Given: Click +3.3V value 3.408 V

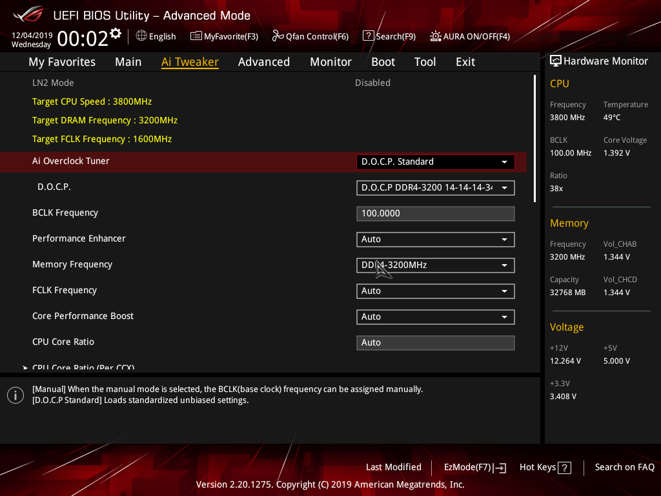Looking at the screenshot, I should pyautogui.click(x=563, y=397).
